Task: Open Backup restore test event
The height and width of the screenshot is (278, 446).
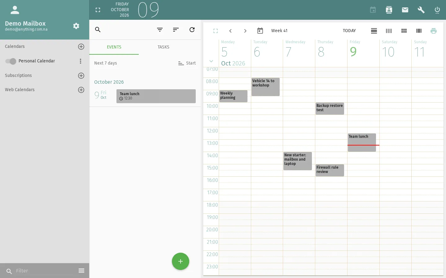Action: 330,108
